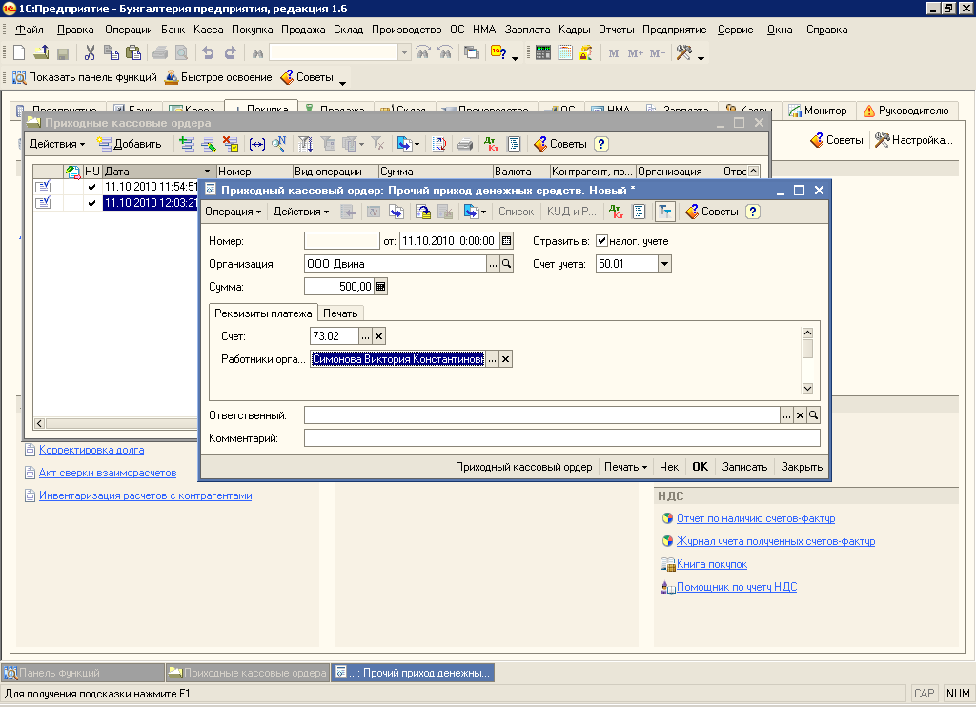Screen dimensions: 976x707
Task: Click the Undo arrow icon
Action: [x=209, y=53]
